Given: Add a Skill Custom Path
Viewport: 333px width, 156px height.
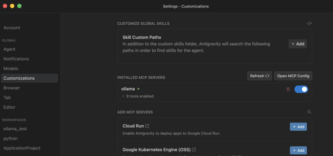Looking at the screenshot, I should tap(298, 44).
